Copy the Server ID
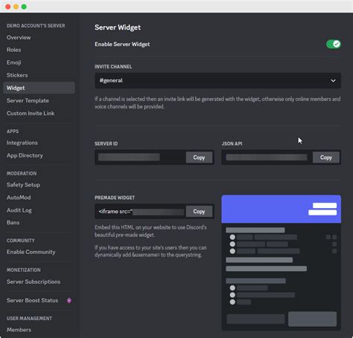 pos(199,157)
